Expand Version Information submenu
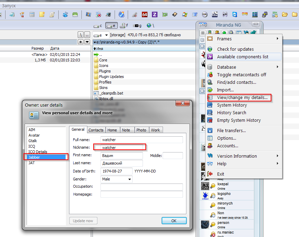 point(244,156)
